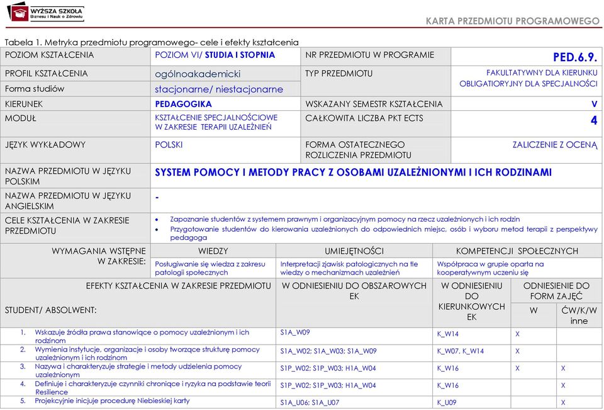The height and width of the screenshot is (410, 604).
Task: Click 'S1A_W02; S1A_W03; S1A_W09' codes
Action: point(328,351)
